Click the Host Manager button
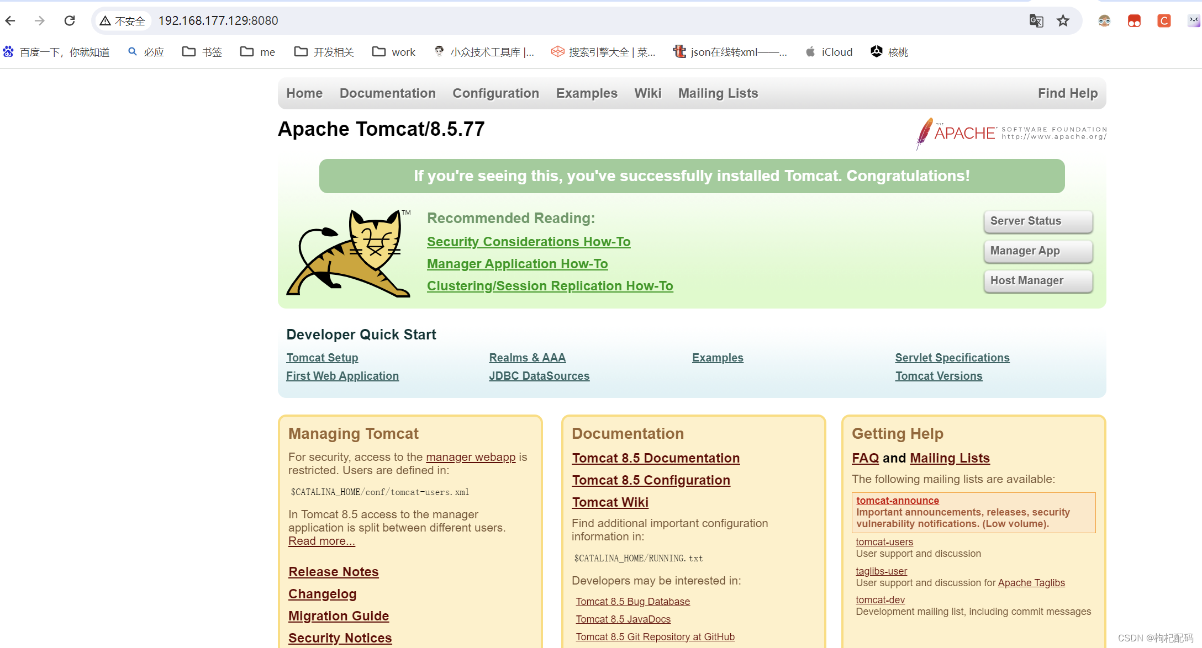The height and width of the screenshot is (648, 1202). click(1038, 281)
